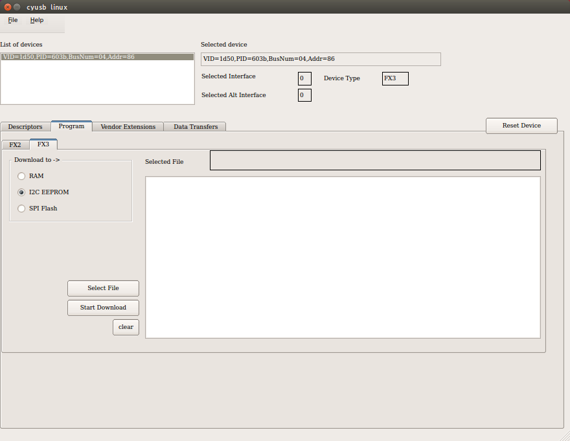This screenshot has width=570, height=441.
Task: Switch to the Descriptors tab
Action: tap(25, 127)
